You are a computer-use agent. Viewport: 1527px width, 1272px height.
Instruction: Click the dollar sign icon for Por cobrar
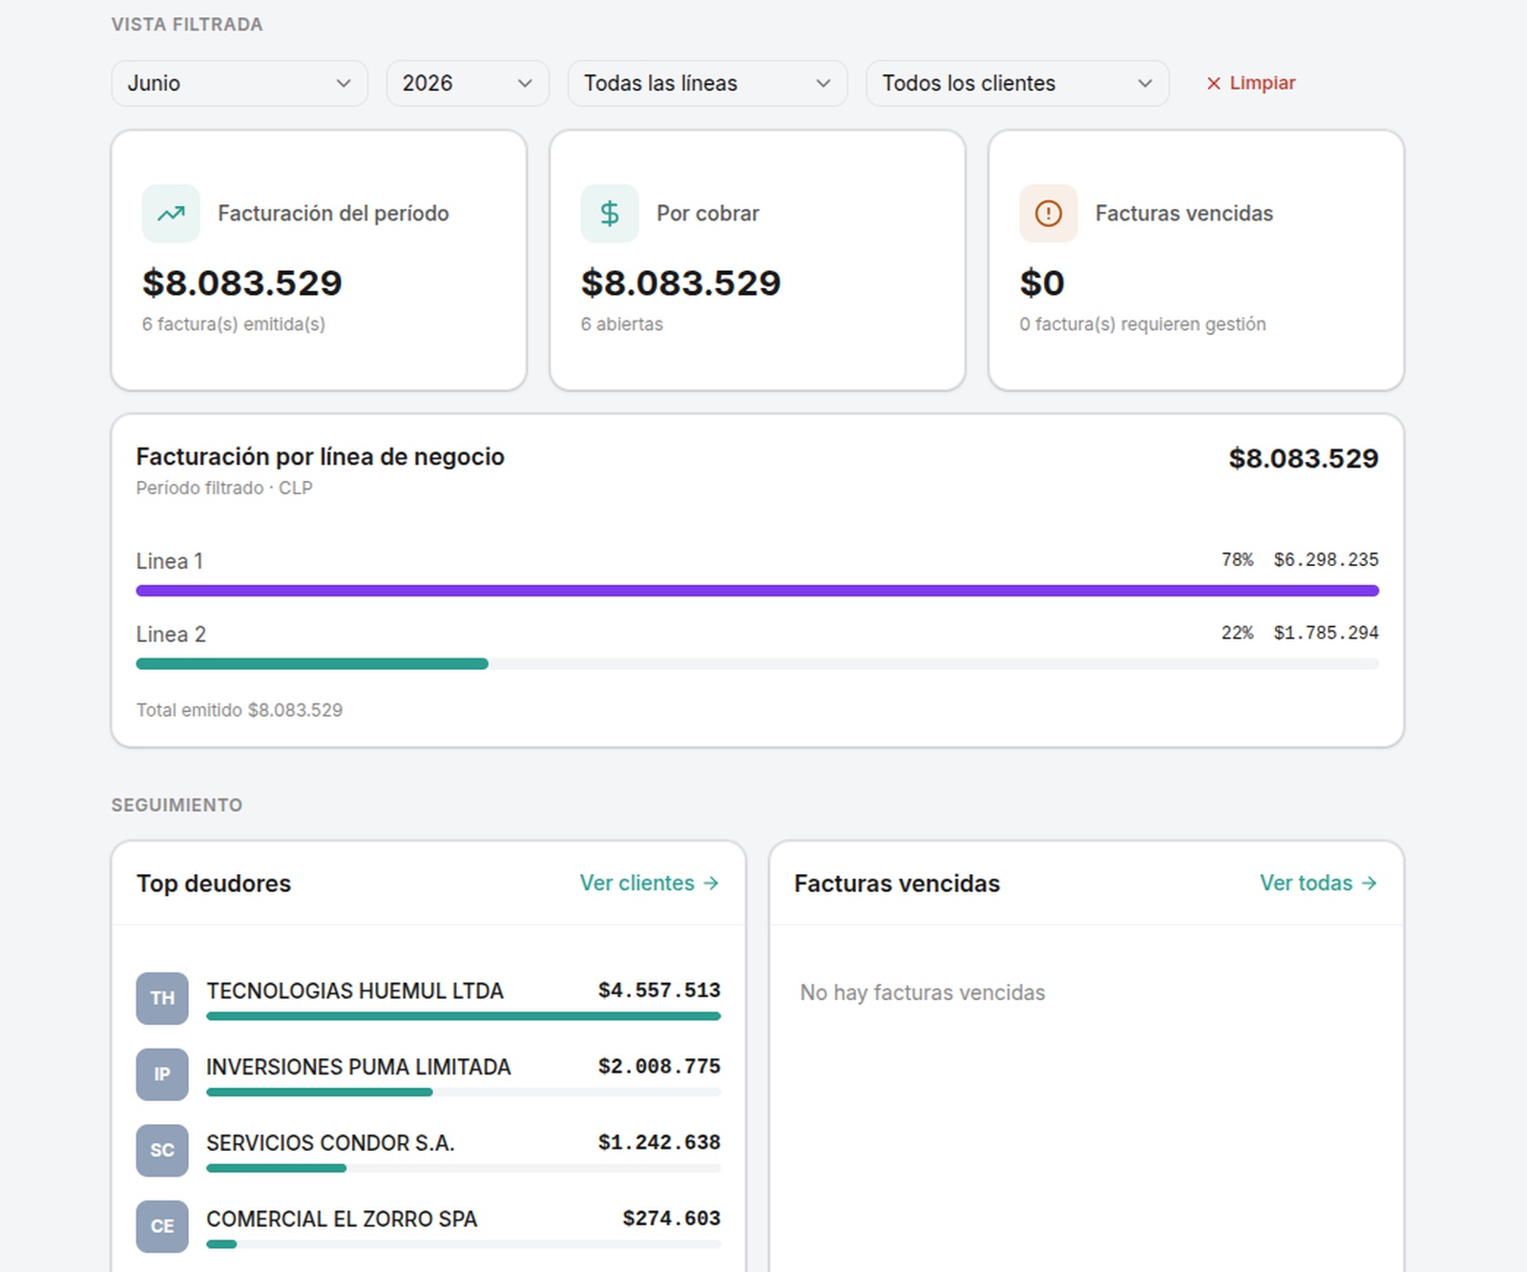click(x=610, y=214)
